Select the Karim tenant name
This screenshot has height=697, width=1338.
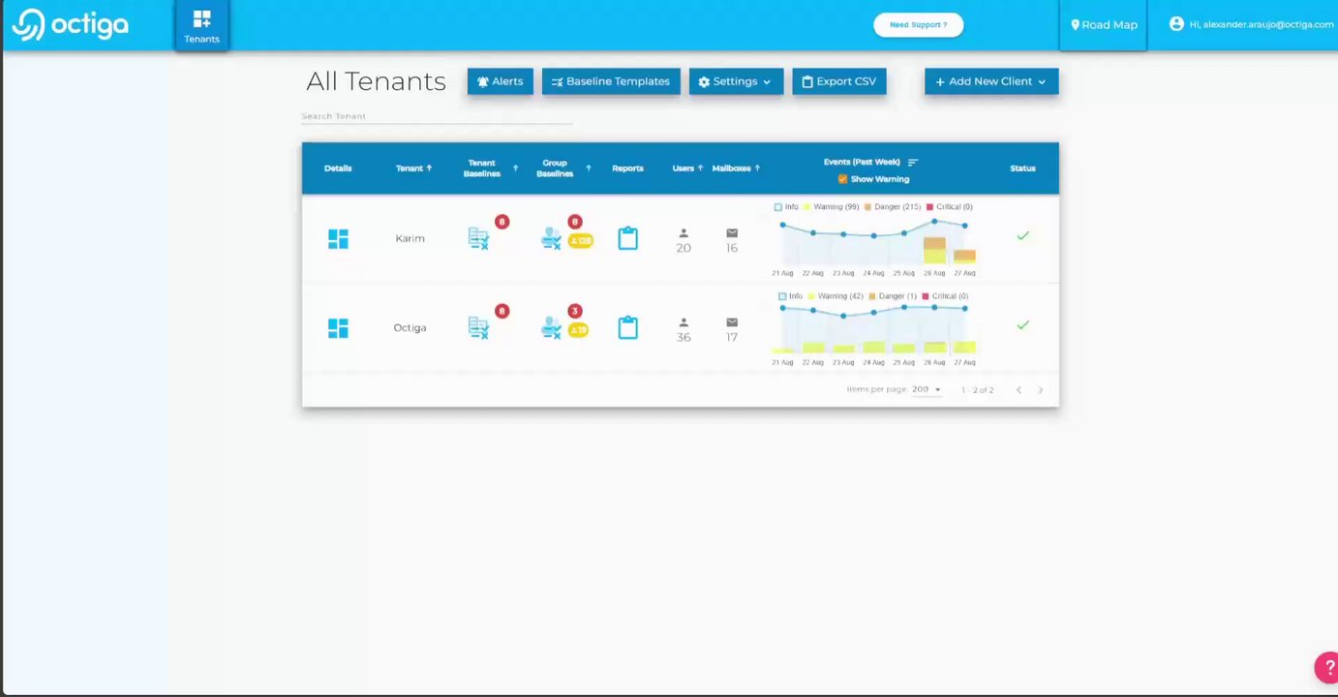tap(410, 238)
